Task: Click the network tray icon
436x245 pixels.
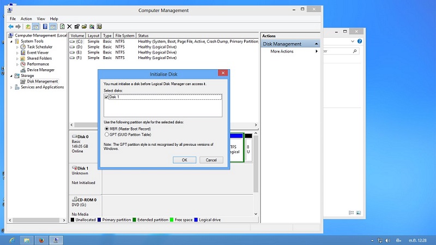Action: 380,240
